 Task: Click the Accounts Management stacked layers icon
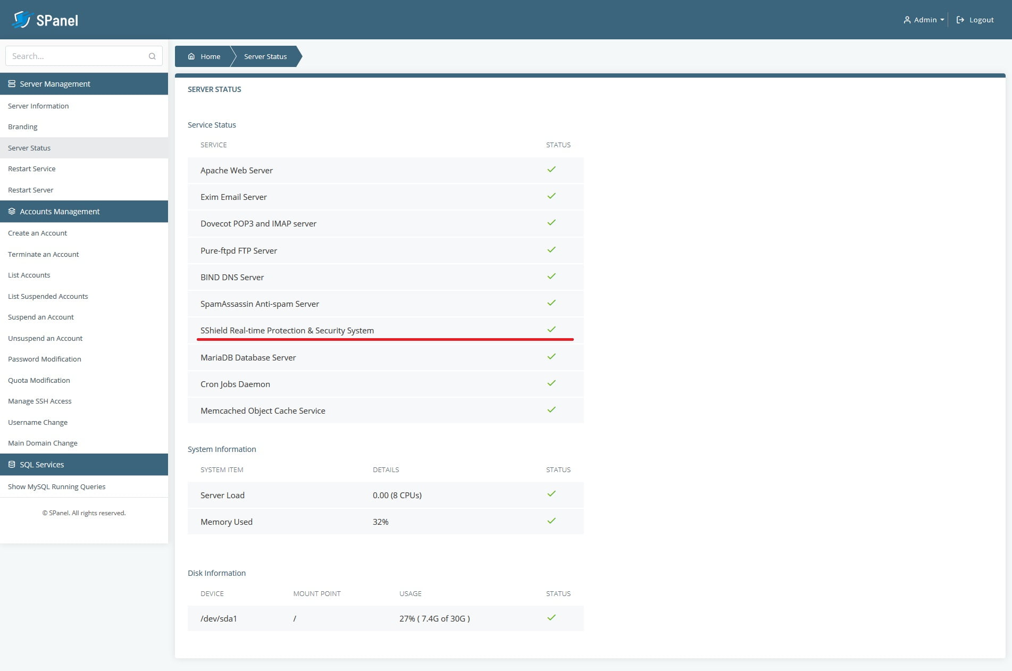pyautogui.click(x=11, y=211)
